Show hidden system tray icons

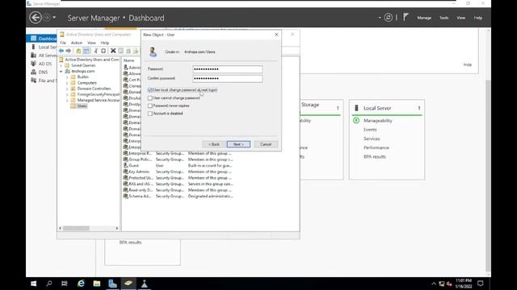coord(434,284)
